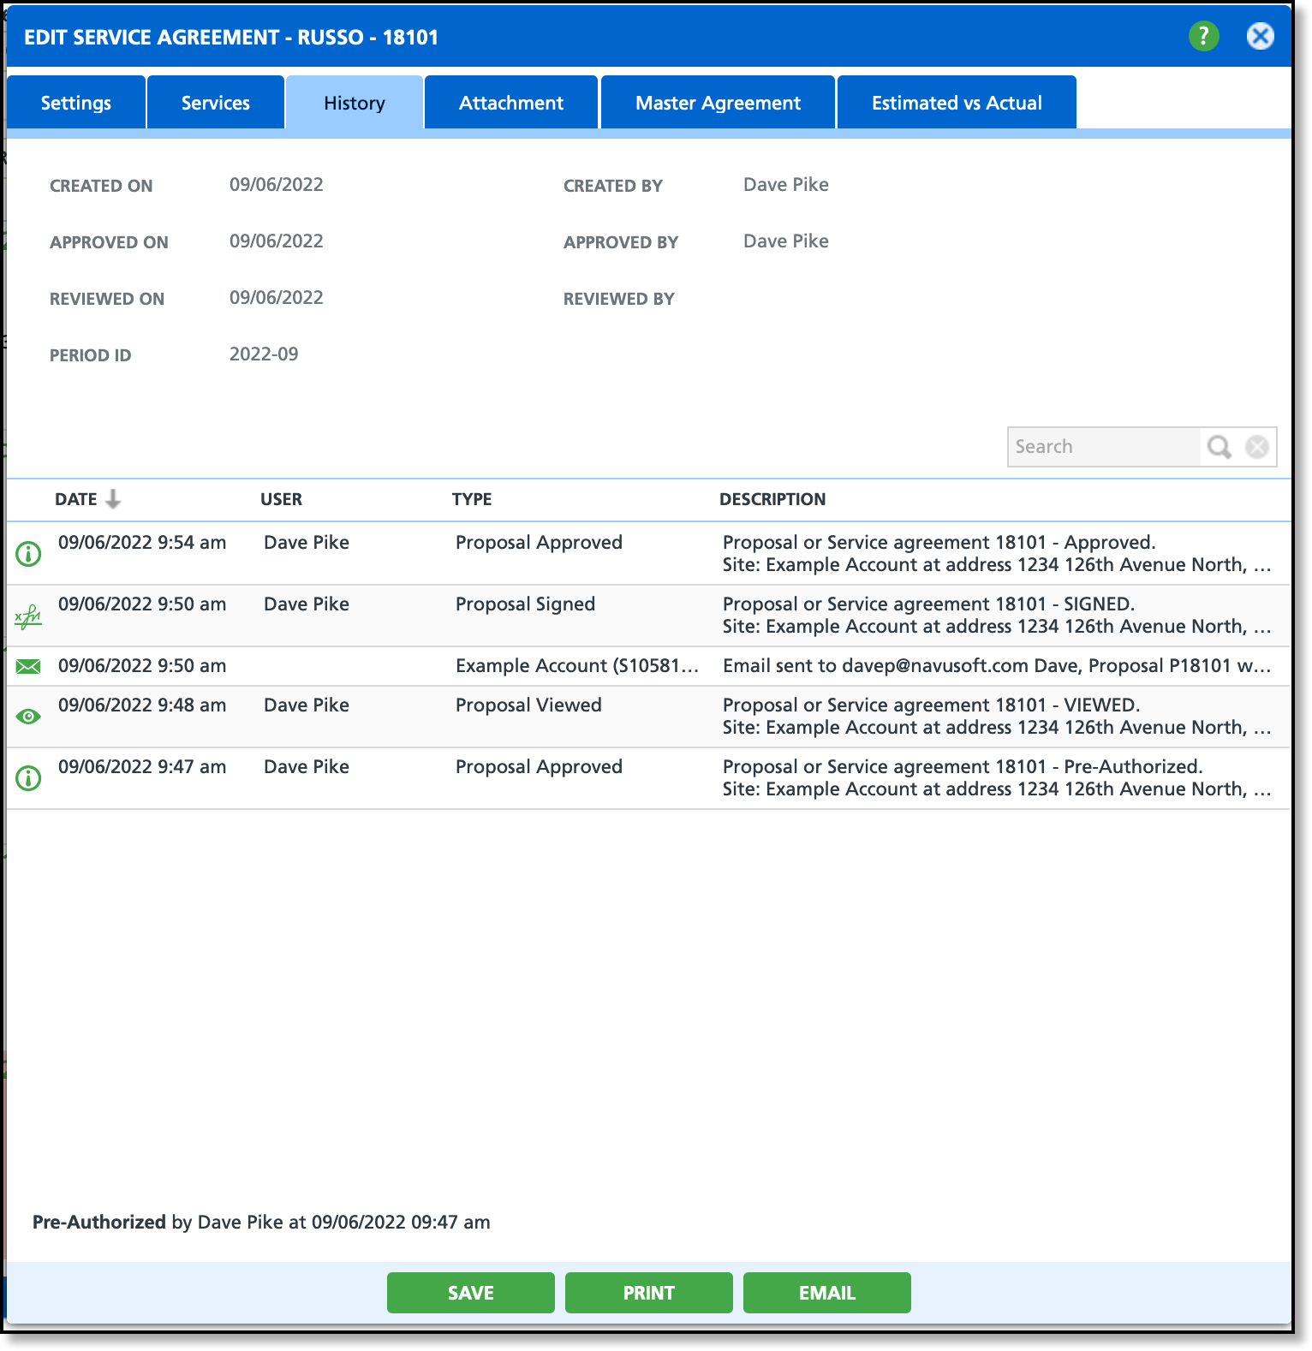Click the info icon for 9:47 am entry
The image size is (1312, 1351).
click(x=28, y=778)
